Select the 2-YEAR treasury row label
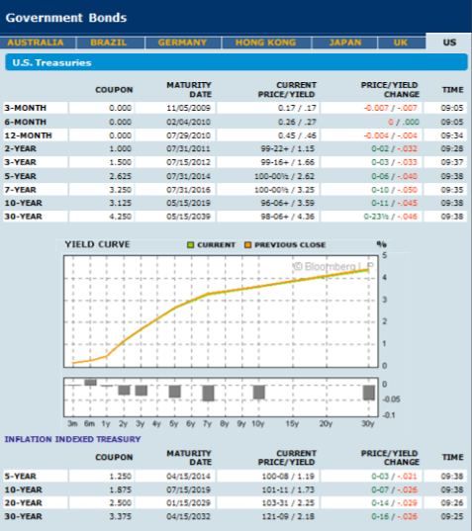This screenshot has width=472, height=531. click(21, 148)
